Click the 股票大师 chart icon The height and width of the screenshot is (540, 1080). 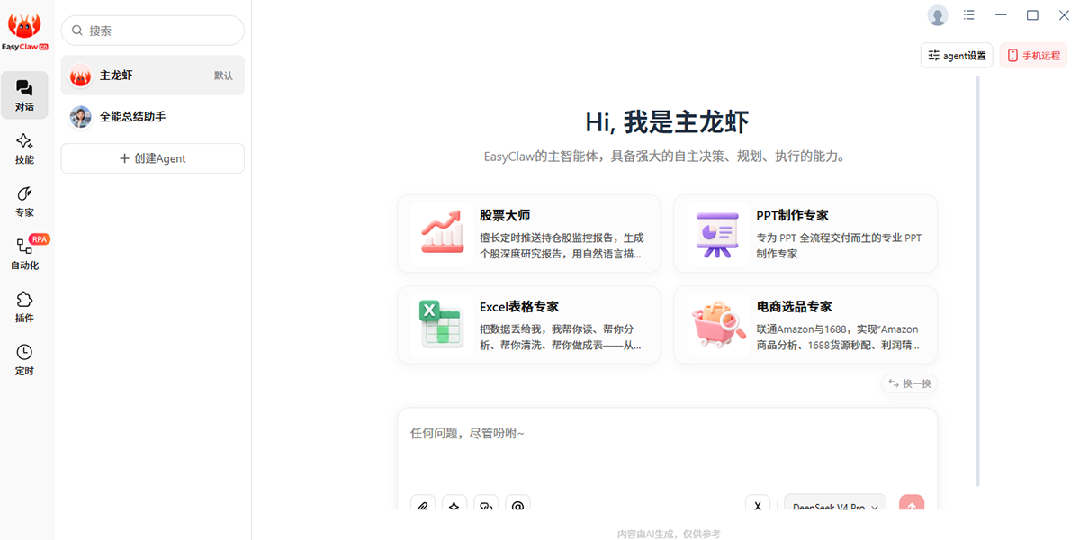click(443, 233)
